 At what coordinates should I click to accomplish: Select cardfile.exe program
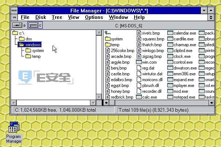181,39
